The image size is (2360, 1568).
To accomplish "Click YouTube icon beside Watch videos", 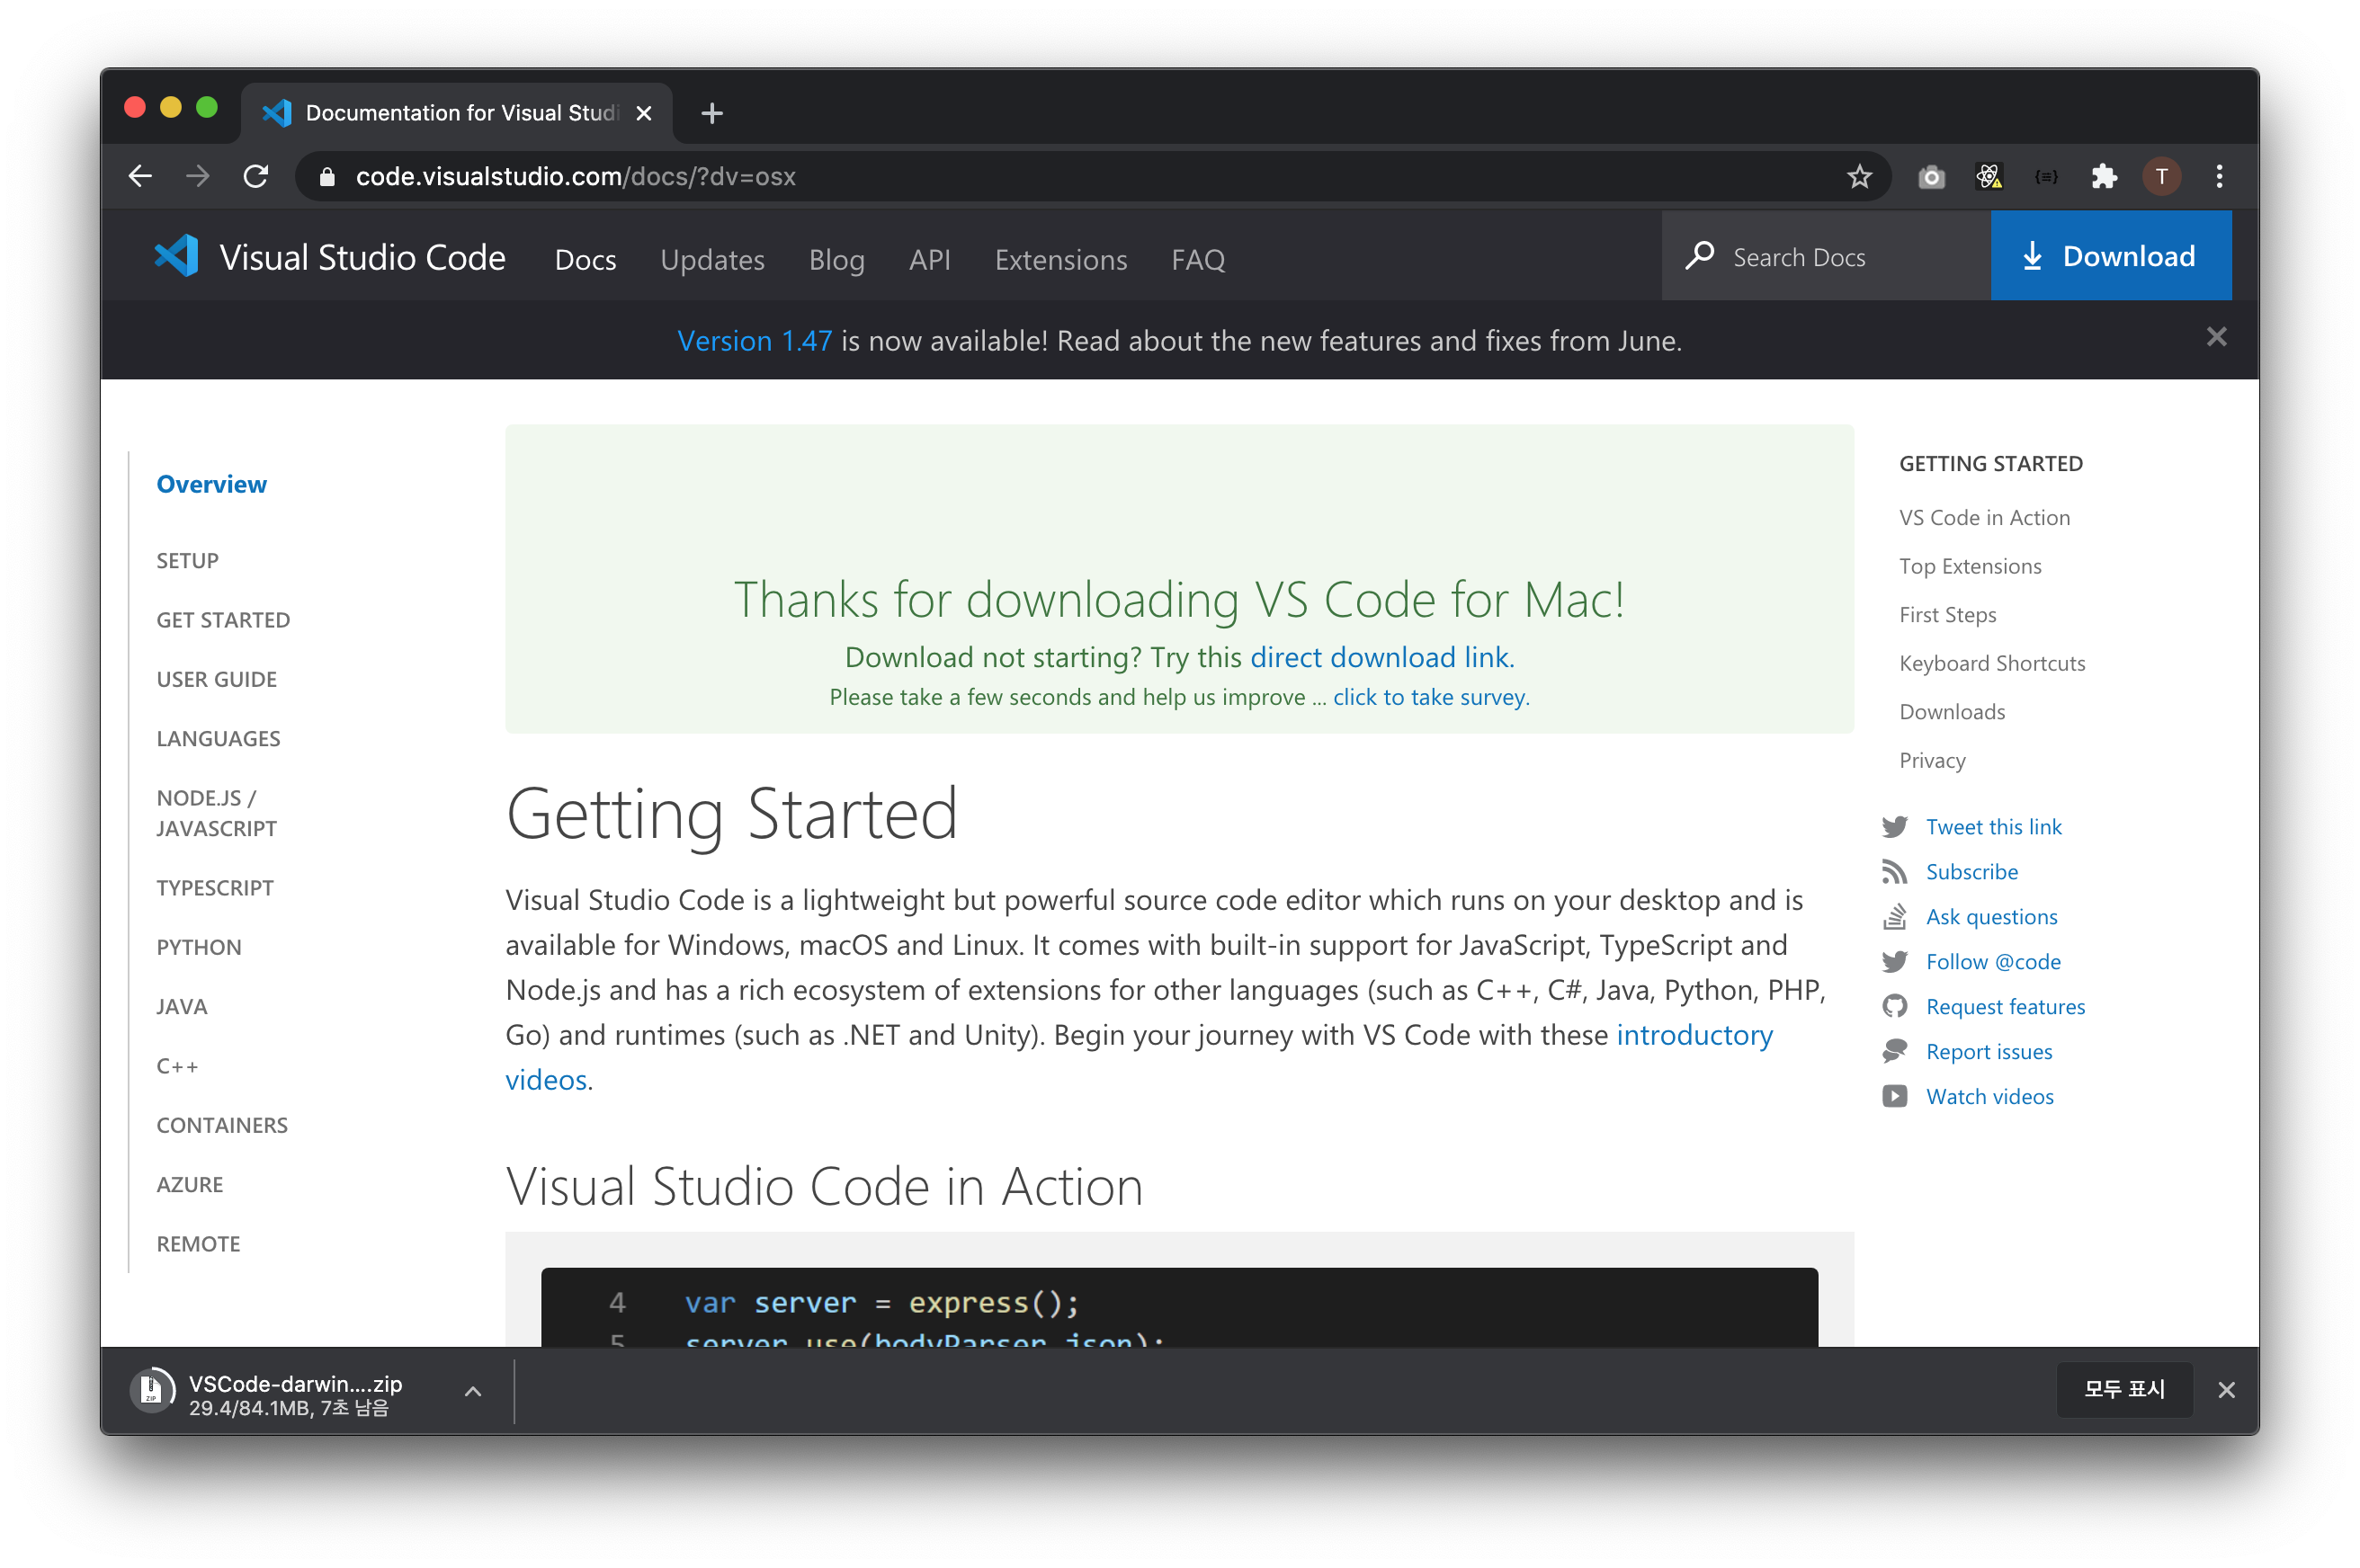I will (1894, 1097).
